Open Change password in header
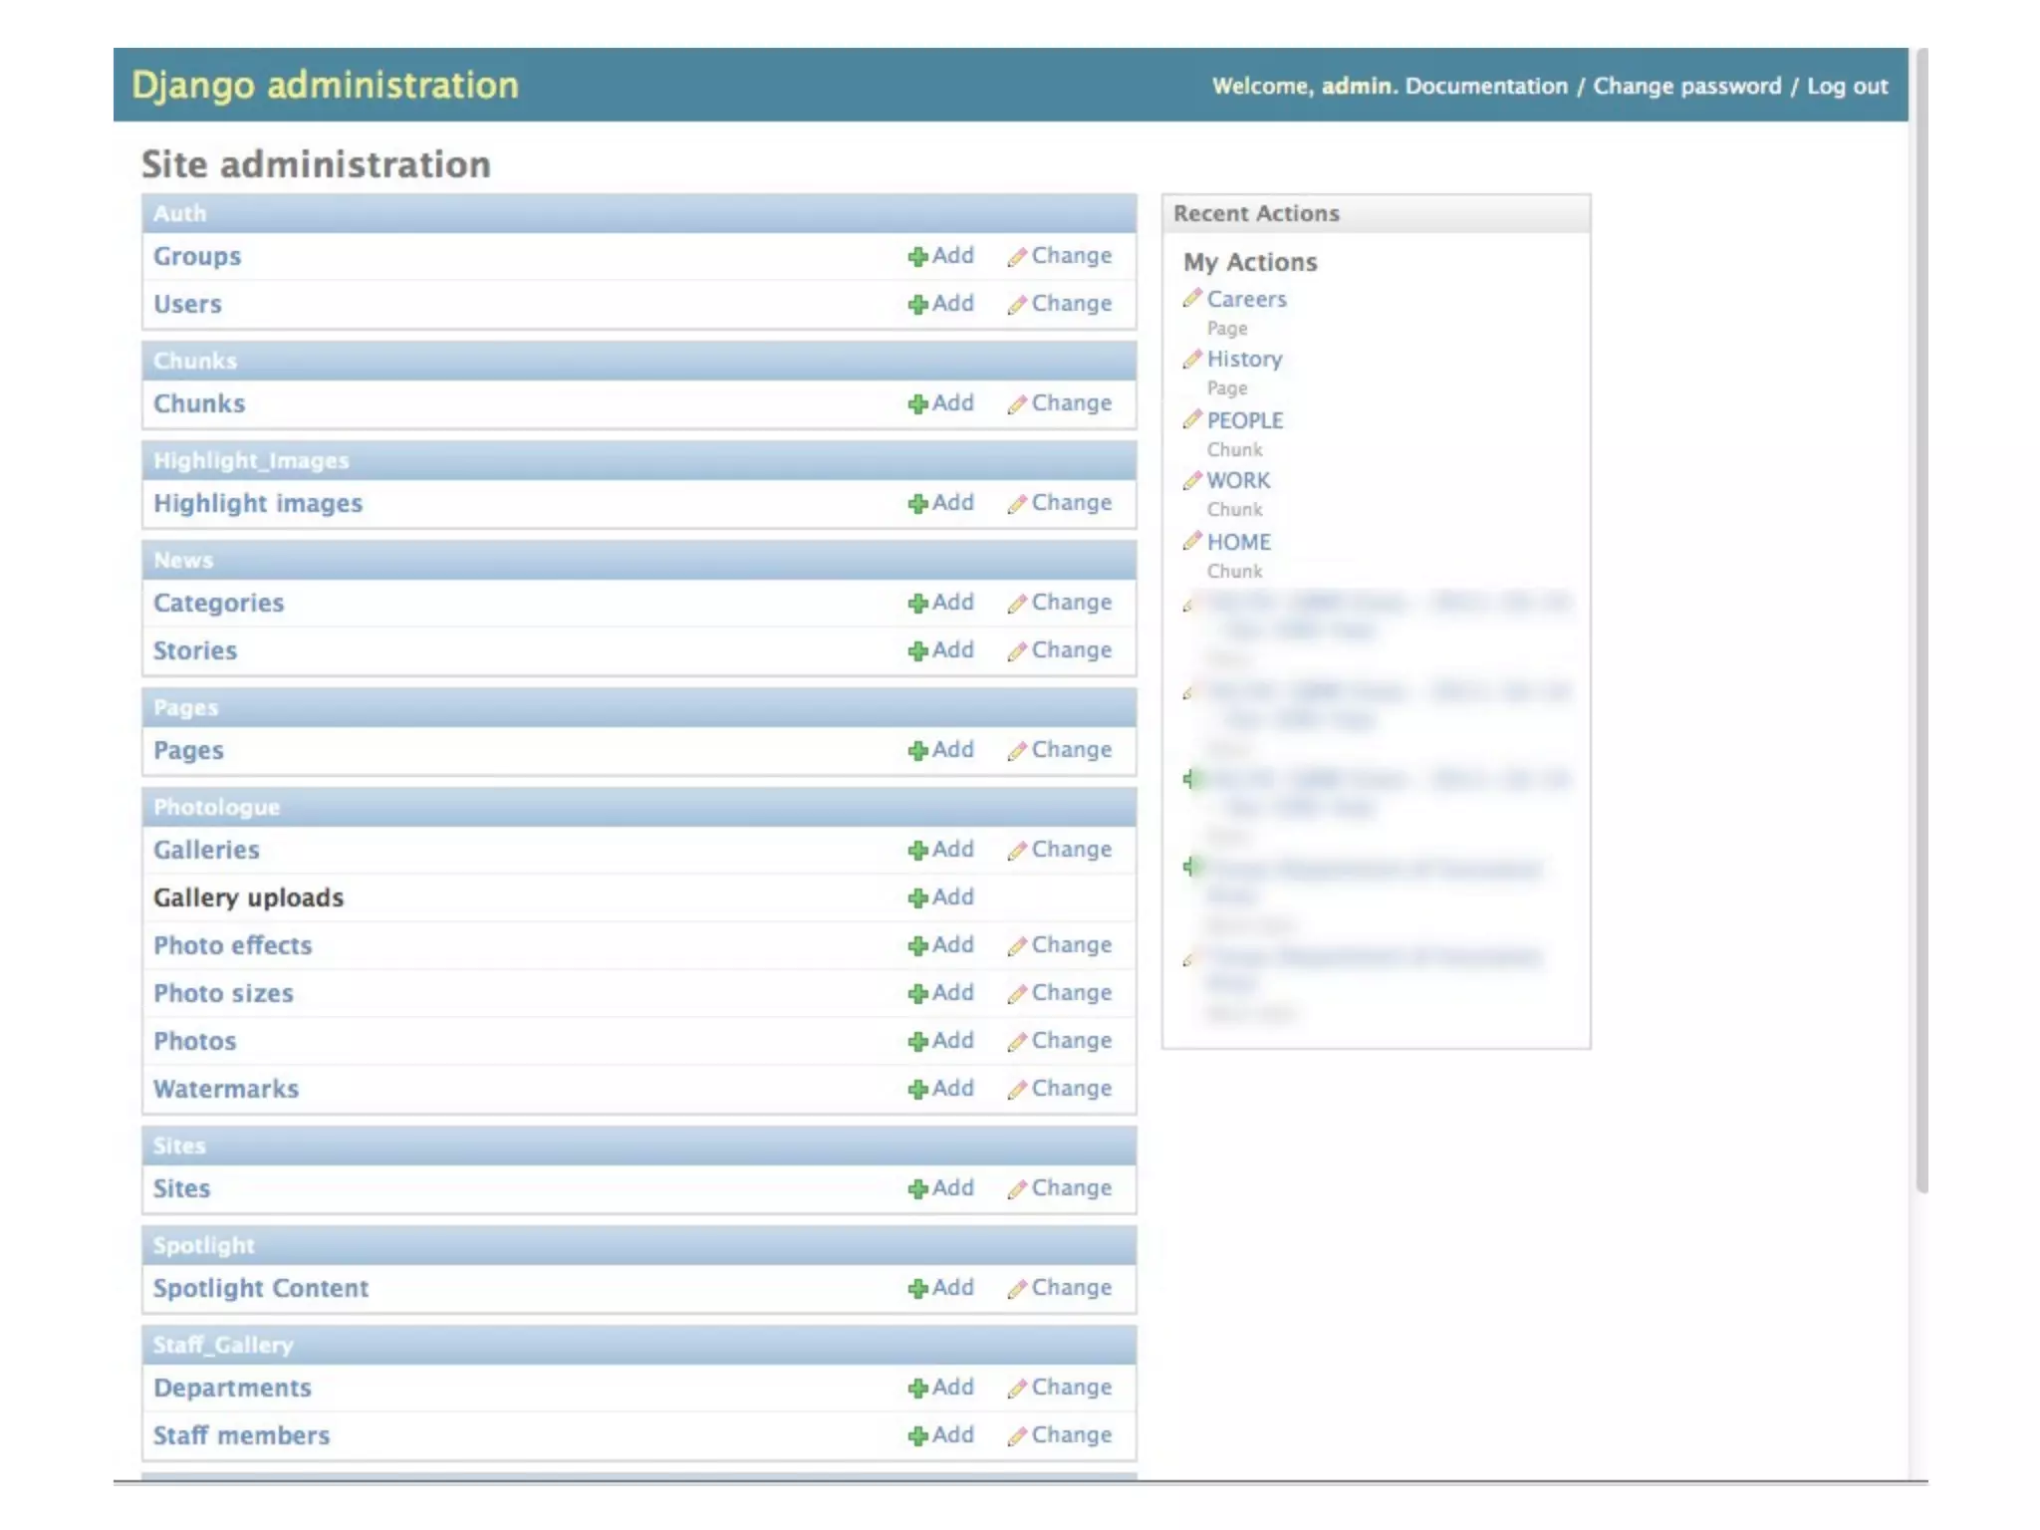The image size is (2040, 1530). click(x=1686, y=87)
